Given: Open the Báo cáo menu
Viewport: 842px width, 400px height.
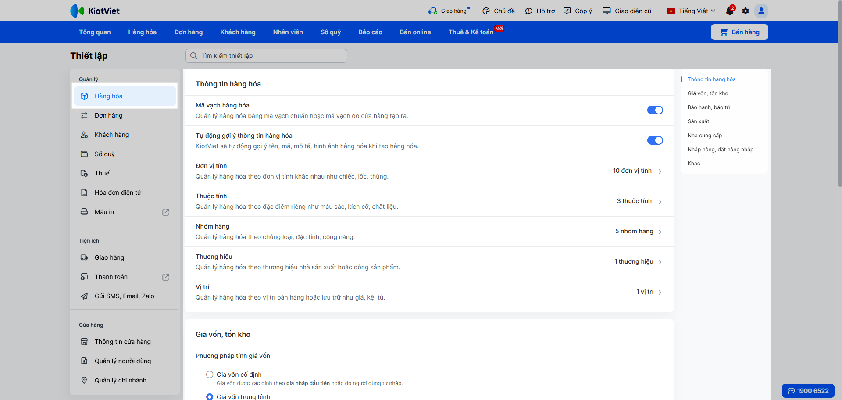Looking at the screenshot, I should click(x=371, y=32).
